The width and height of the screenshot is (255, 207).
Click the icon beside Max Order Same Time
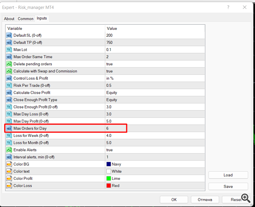[9, 57]
